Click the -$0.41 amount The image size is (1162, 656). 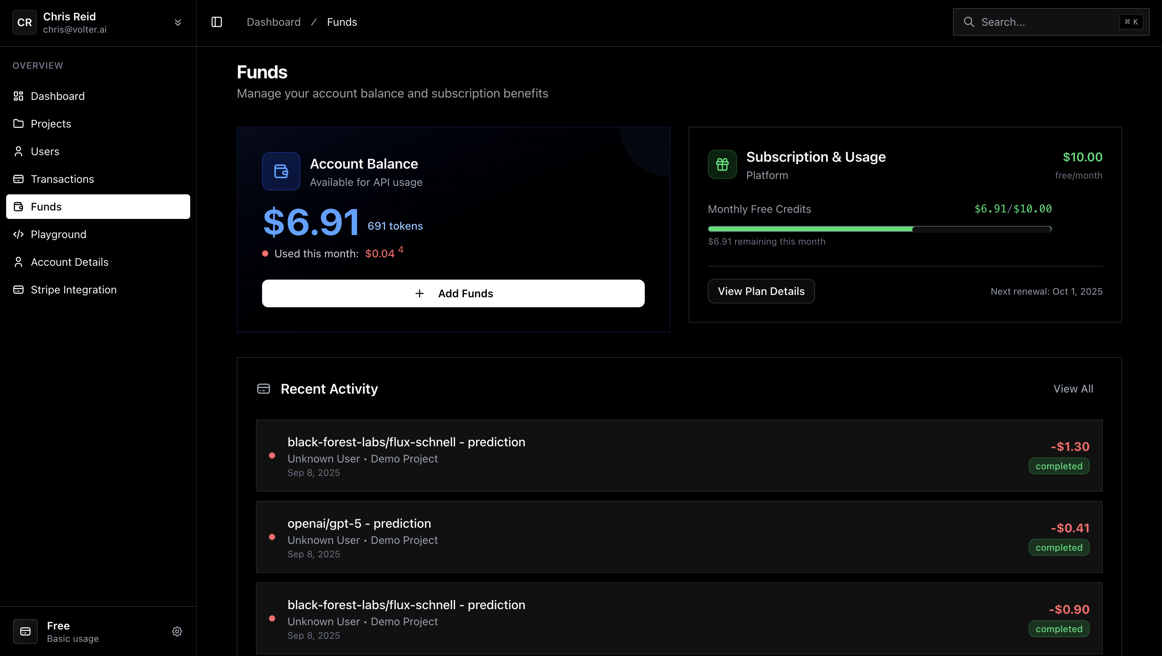coord(1070,528)
